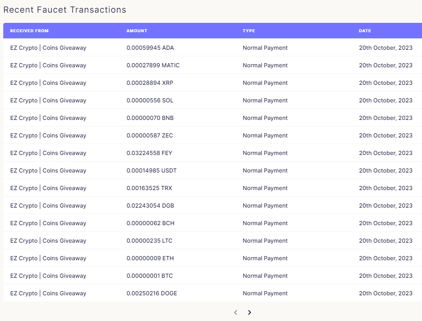
Task: Go to the previous transactions page arrow
Action: click(x=236, y=312)
